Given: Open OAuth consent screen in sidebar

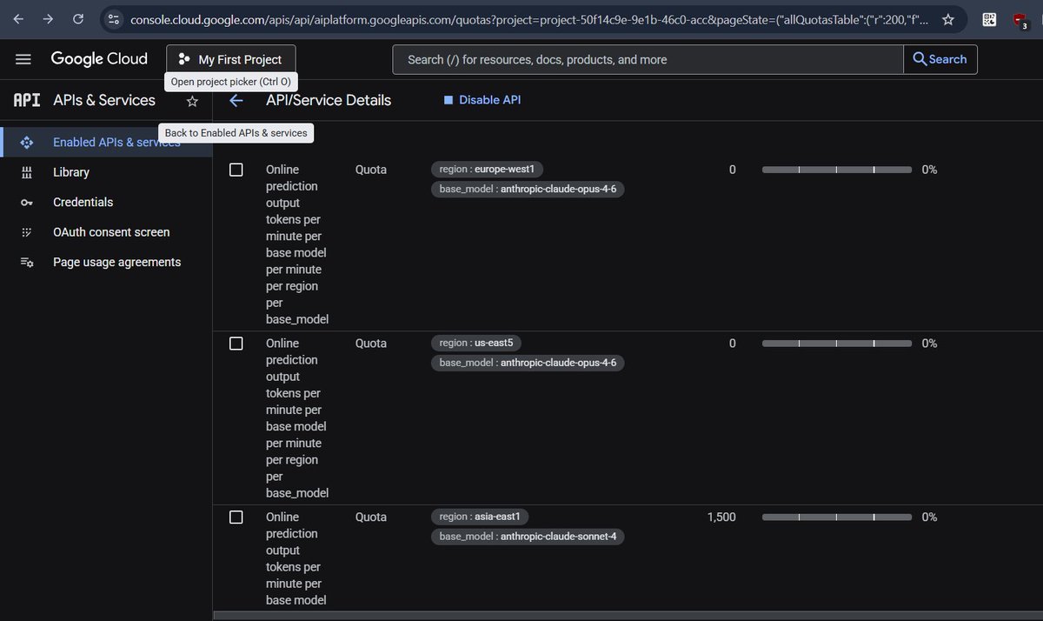Looking at the screenshot, I should [x=111, y=232].
